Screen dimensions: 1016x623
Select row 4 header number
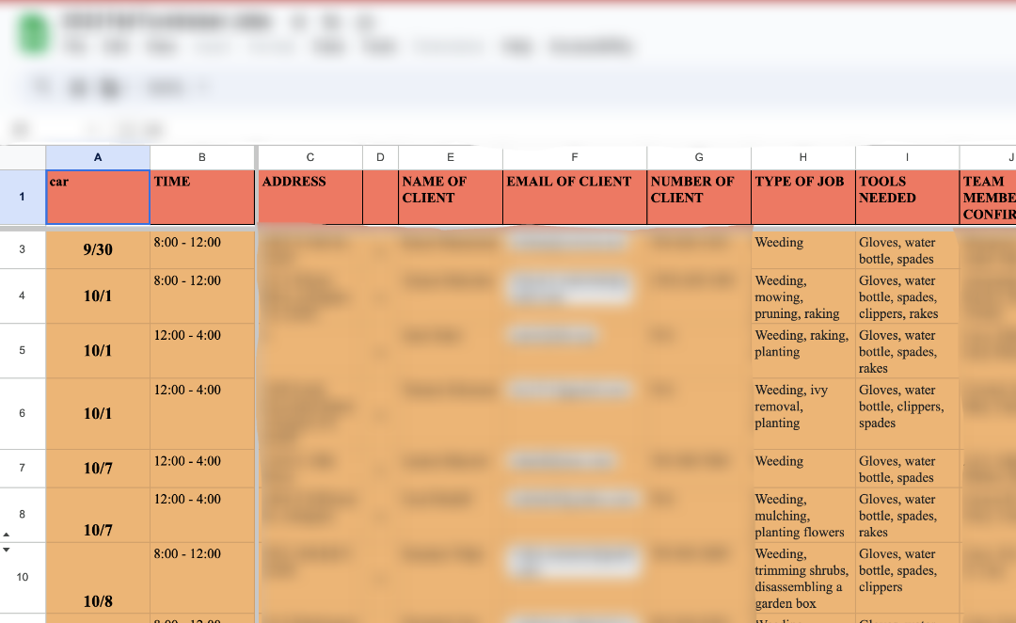click(x=23, y=296)
